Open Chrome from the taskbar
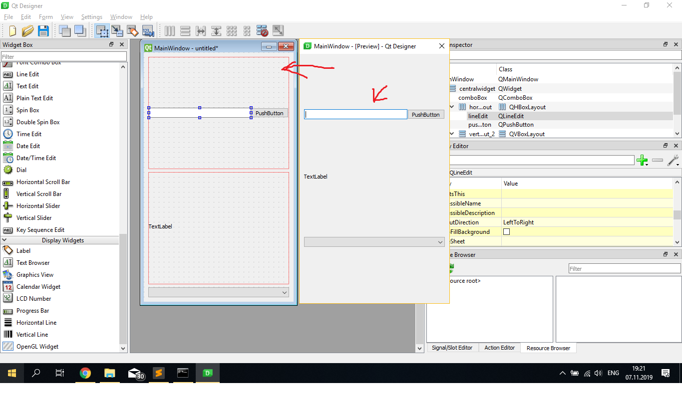Image resolution: width=682 pixels, height=399 pixels. [85, 373]
